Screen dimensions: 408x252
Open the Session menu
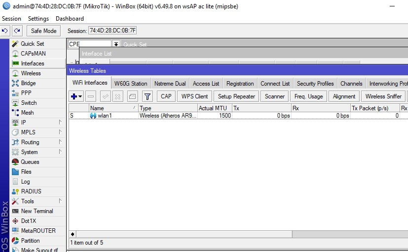click(11, 19)
